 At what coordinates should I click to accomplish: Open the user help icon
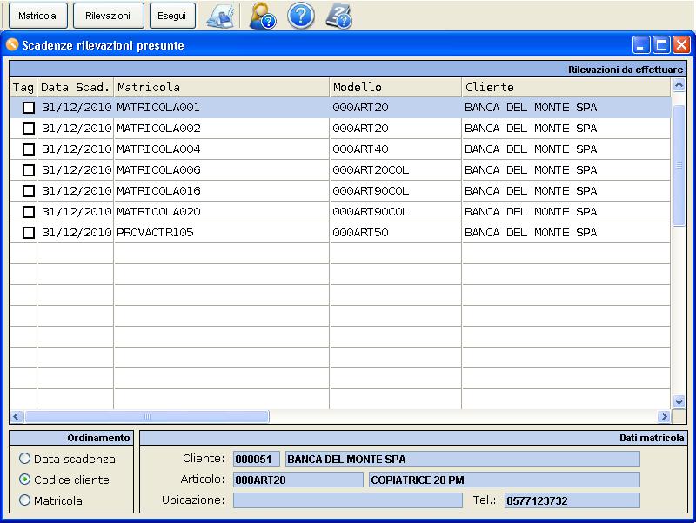coord(262,16)
